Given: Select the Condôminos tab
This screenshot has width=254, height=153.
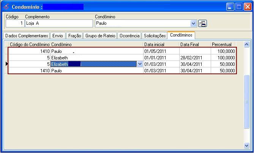Looking at the screenshot, I should tap(181, 35).
